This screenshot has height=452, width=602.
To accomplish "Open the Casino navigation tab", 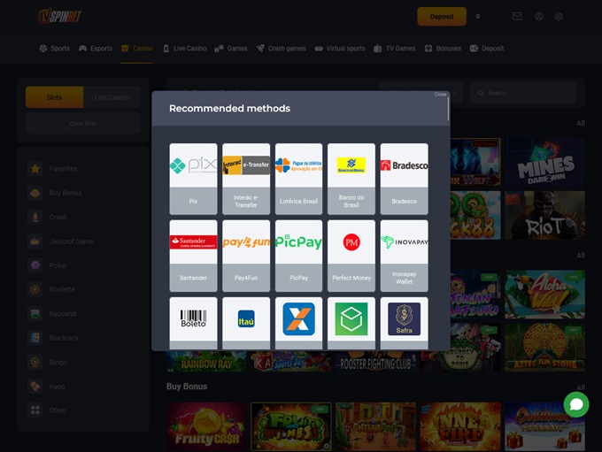I will coord(137,49).
